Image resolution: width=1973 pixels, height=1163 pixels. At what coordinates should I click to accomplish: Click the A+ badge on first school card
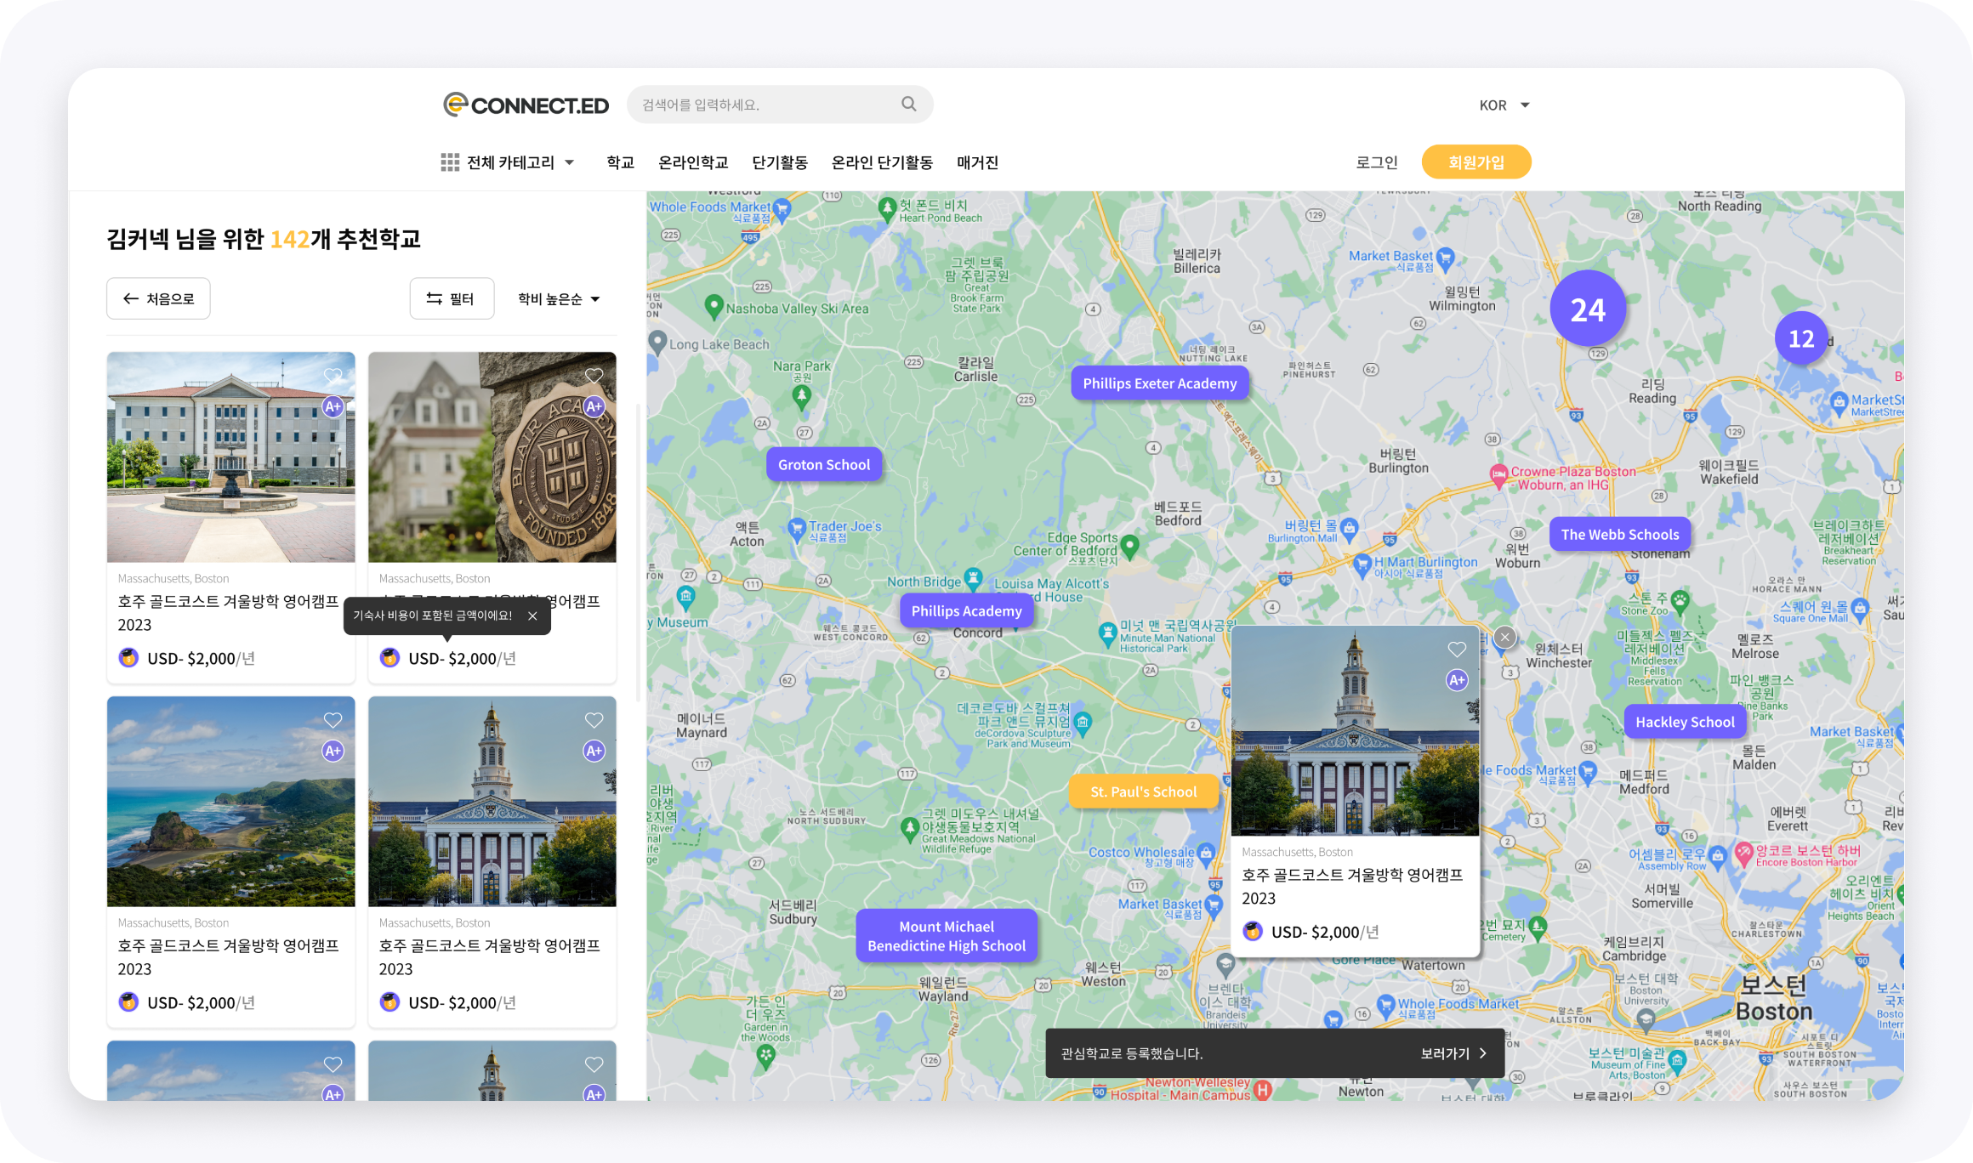(333, 406)
